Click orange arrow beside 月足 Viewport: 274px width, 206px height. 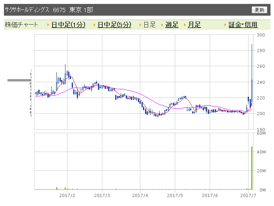click(x=185, y=25)
